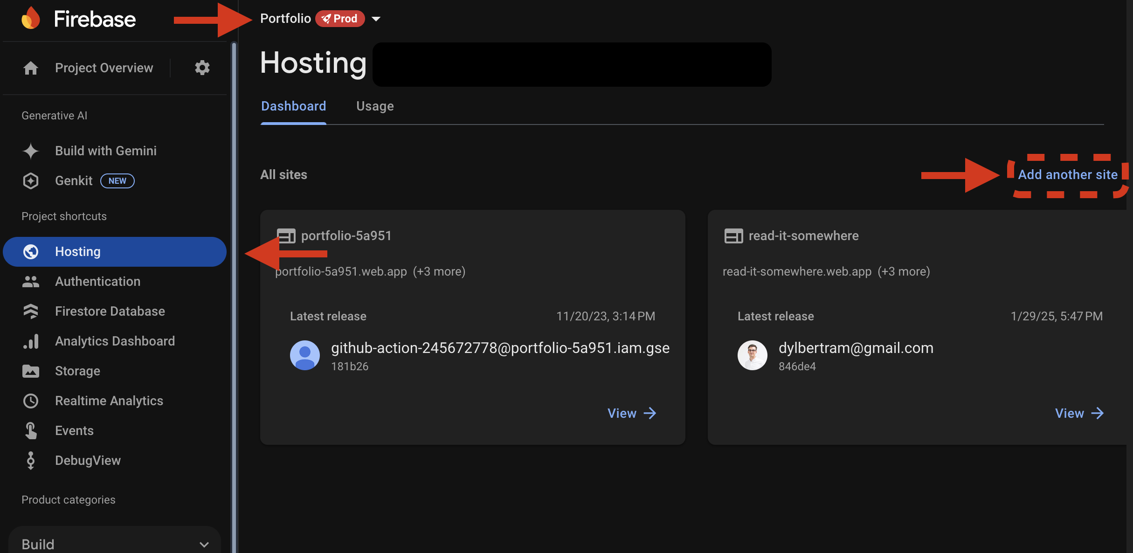
Task: Click the site icon beside portfolio-5a951
Action: tap(286, 236)
